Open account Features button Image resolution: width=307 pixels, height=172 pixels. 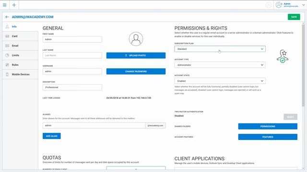(268, 137)
